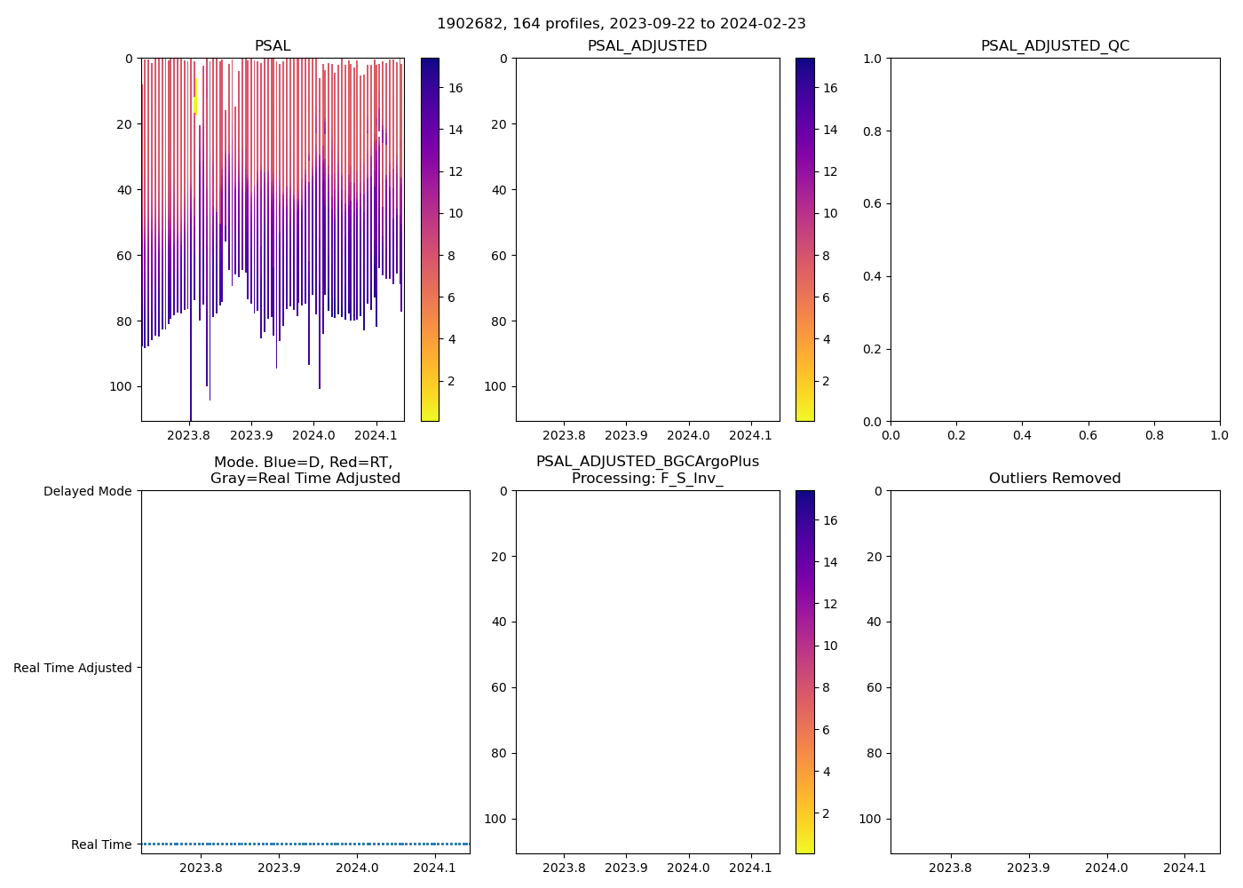Screen dimensions: 1243x888
Task: Click the yellow low-salinity segment in PSAL plot
Action: point(195,98)
